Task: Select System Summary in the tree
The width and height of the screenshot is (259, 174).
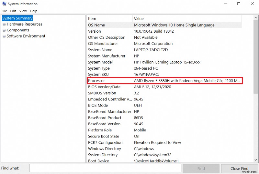Action: pos(17,18)
